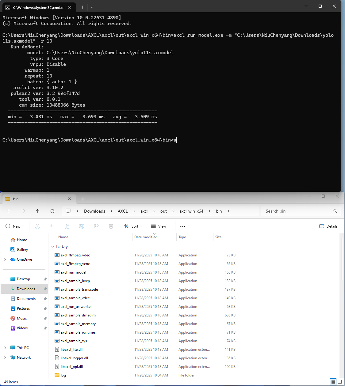Open the Sort dropdown

pyautogui.click(x=133, y=226)
